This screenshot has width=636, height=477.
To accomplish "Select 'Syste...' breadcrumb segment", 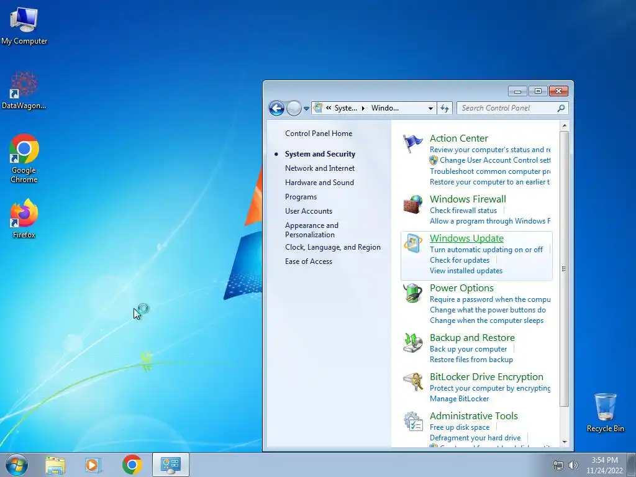I will [x=345, y=108].
